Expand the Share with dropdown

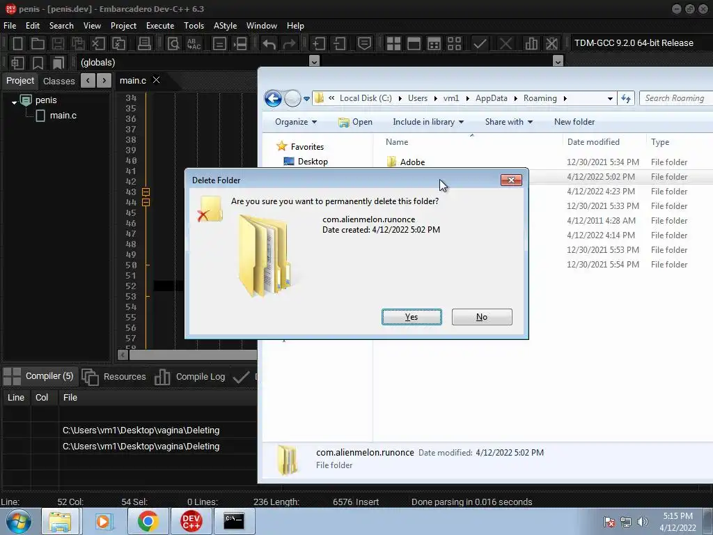point(509,122)
